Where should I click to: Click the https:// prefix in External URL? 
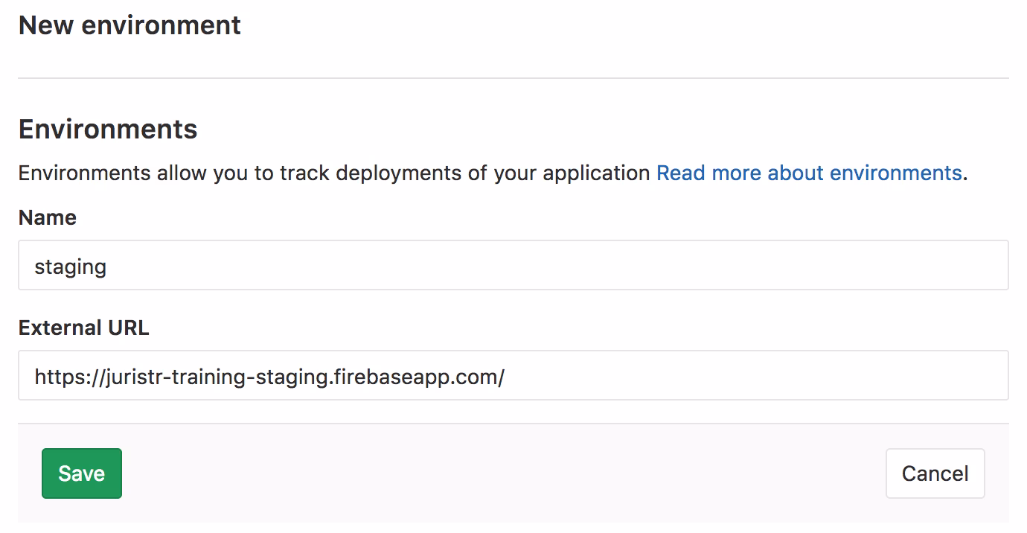[67, 377]
